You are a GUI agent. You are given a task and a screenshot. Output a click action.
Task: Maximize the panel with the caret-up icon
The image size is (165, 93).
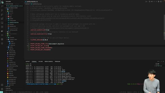coord(161,61)
